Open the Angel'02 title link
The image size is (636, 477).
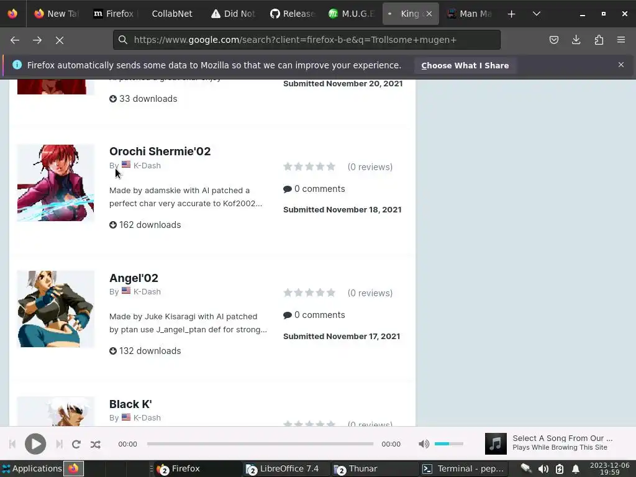pyautogui.click(x=134, y=278)
